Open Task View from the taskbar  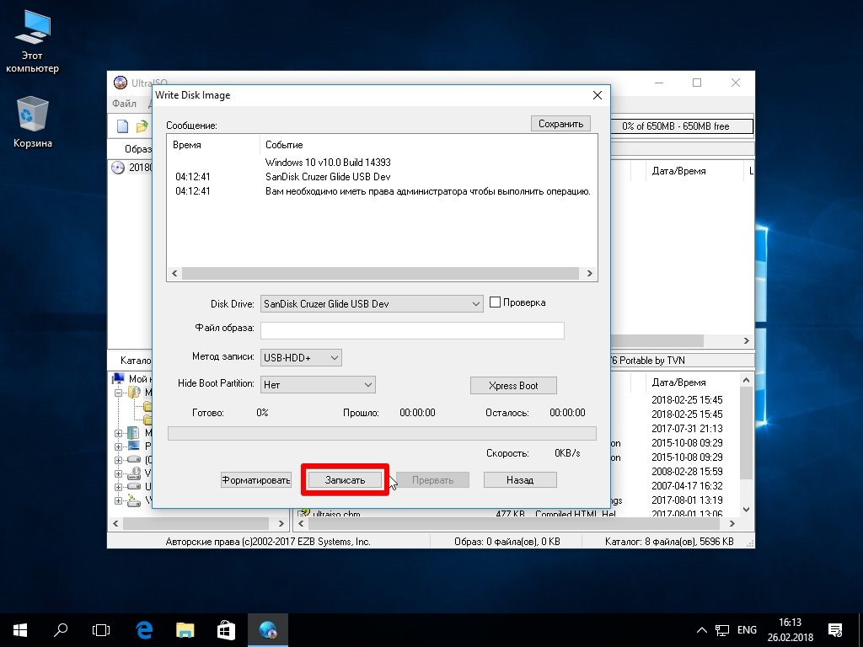point(101,630)
